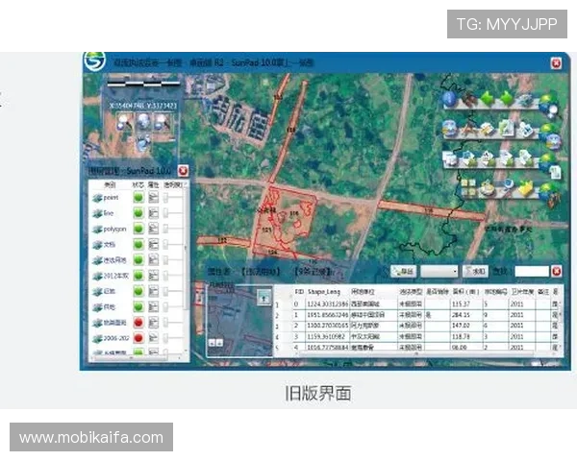This screenshot has height=461, width=577.
Task: Click the blue search pointer icon in bottom row
Action: point(507,187)
